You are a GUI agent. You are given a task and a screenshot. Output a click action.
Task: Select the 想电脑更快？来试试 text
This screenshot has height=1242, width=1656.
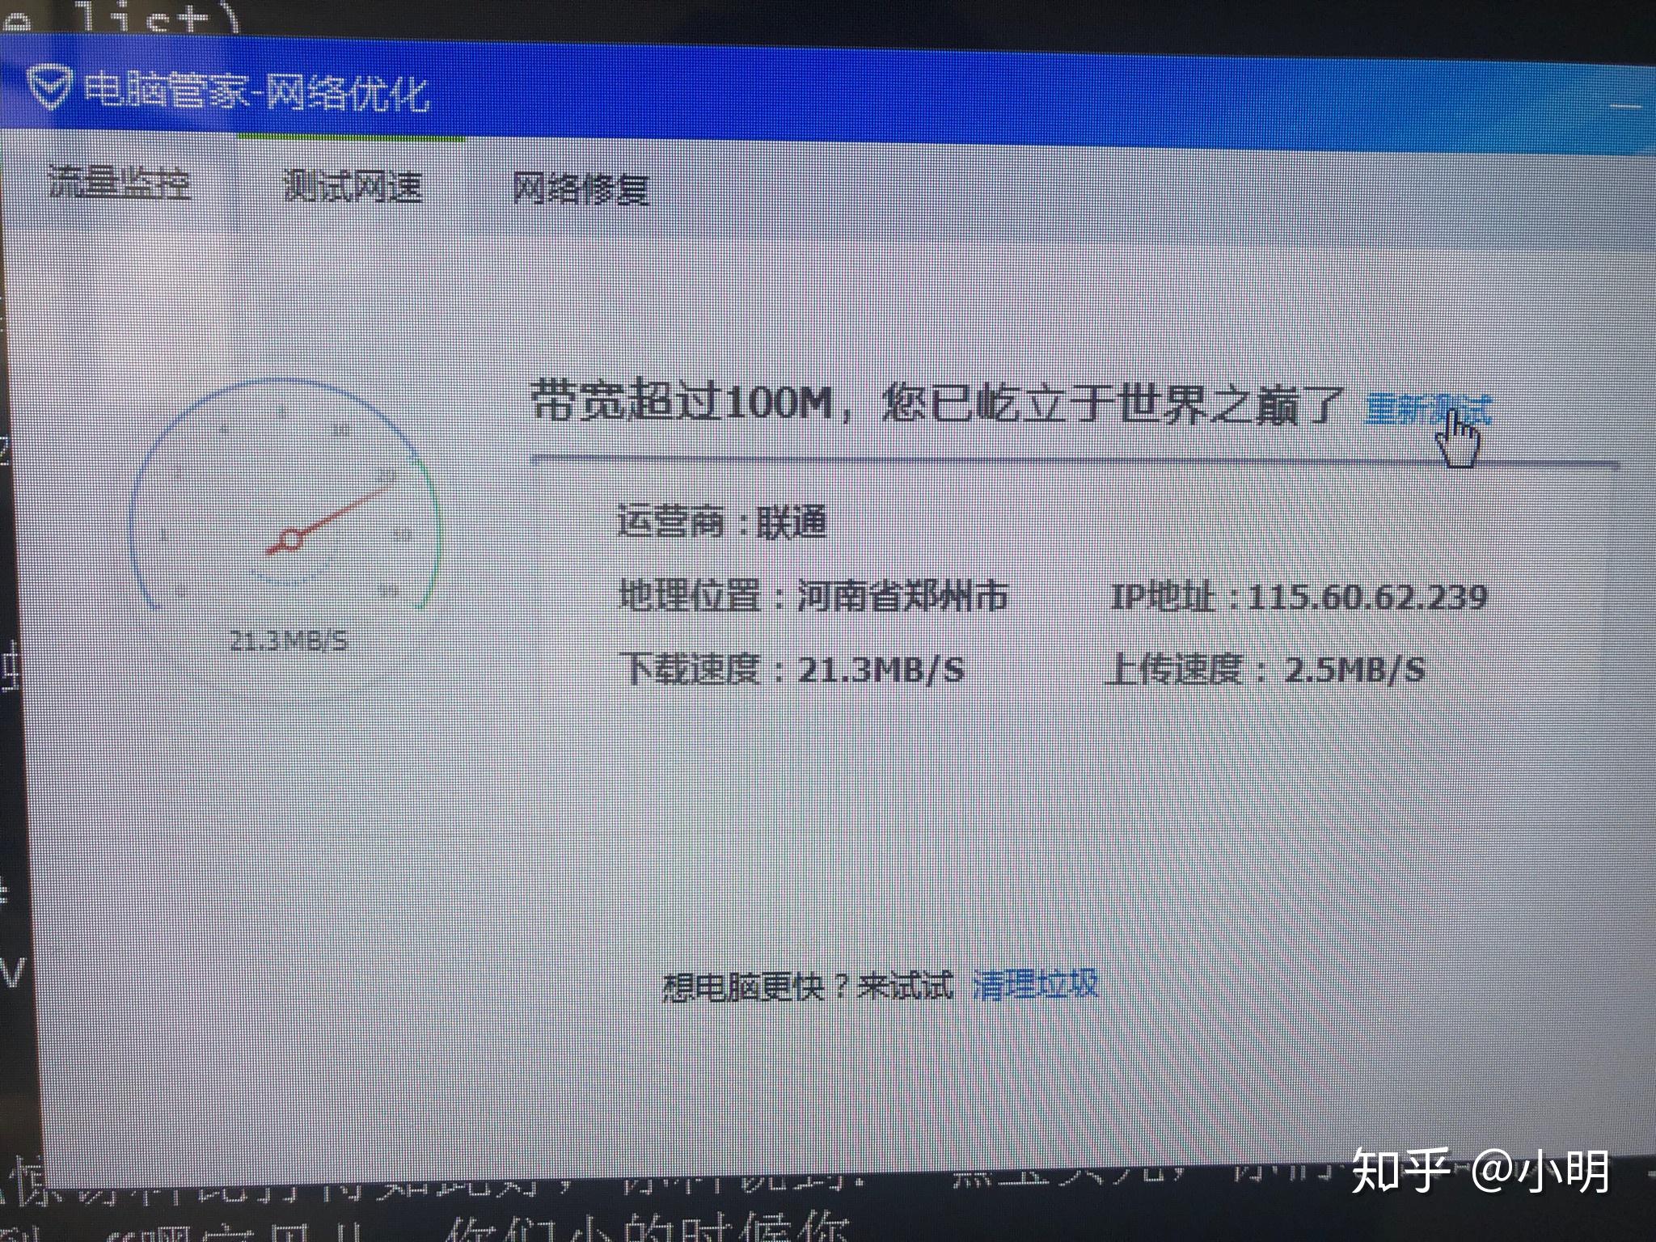[808, 986]
